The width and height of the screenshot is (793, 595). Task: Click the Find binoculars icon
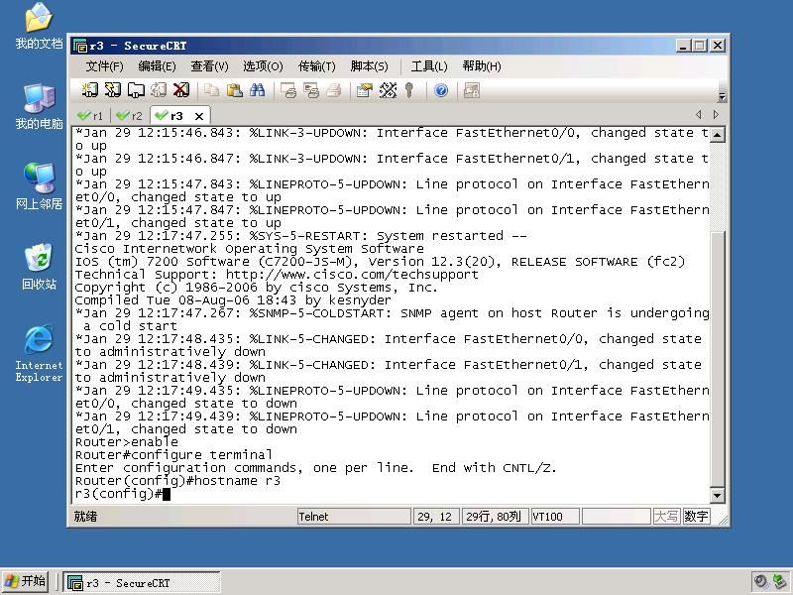(x=257, y=90)
